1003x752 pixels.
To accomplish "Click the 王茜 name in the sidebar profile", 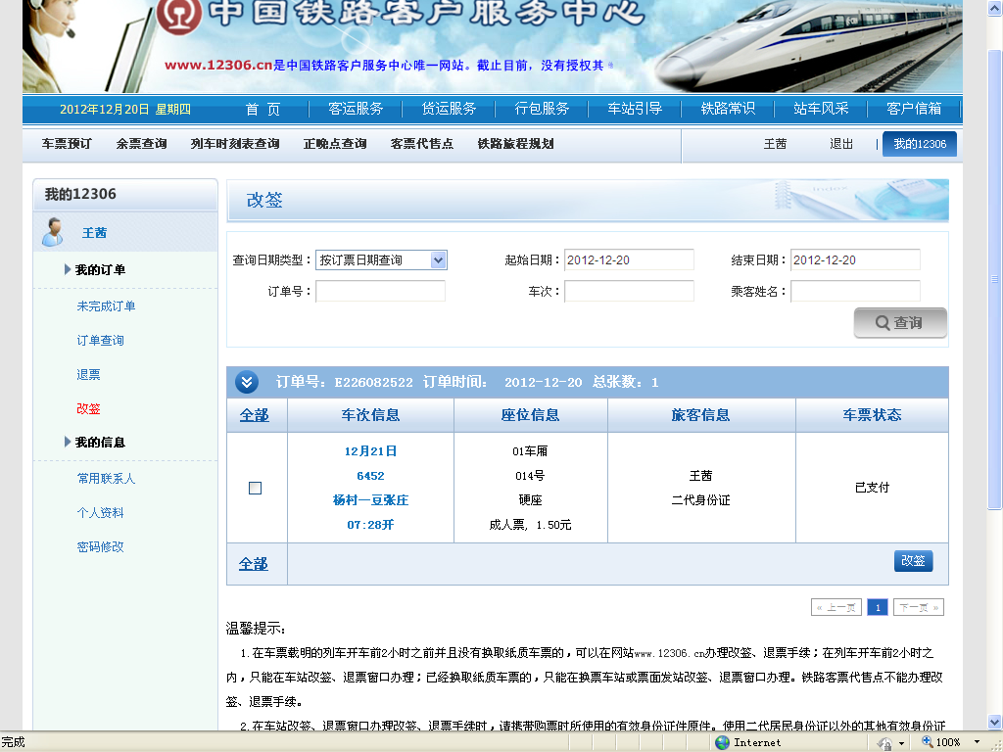I will [x=94, y=233].
